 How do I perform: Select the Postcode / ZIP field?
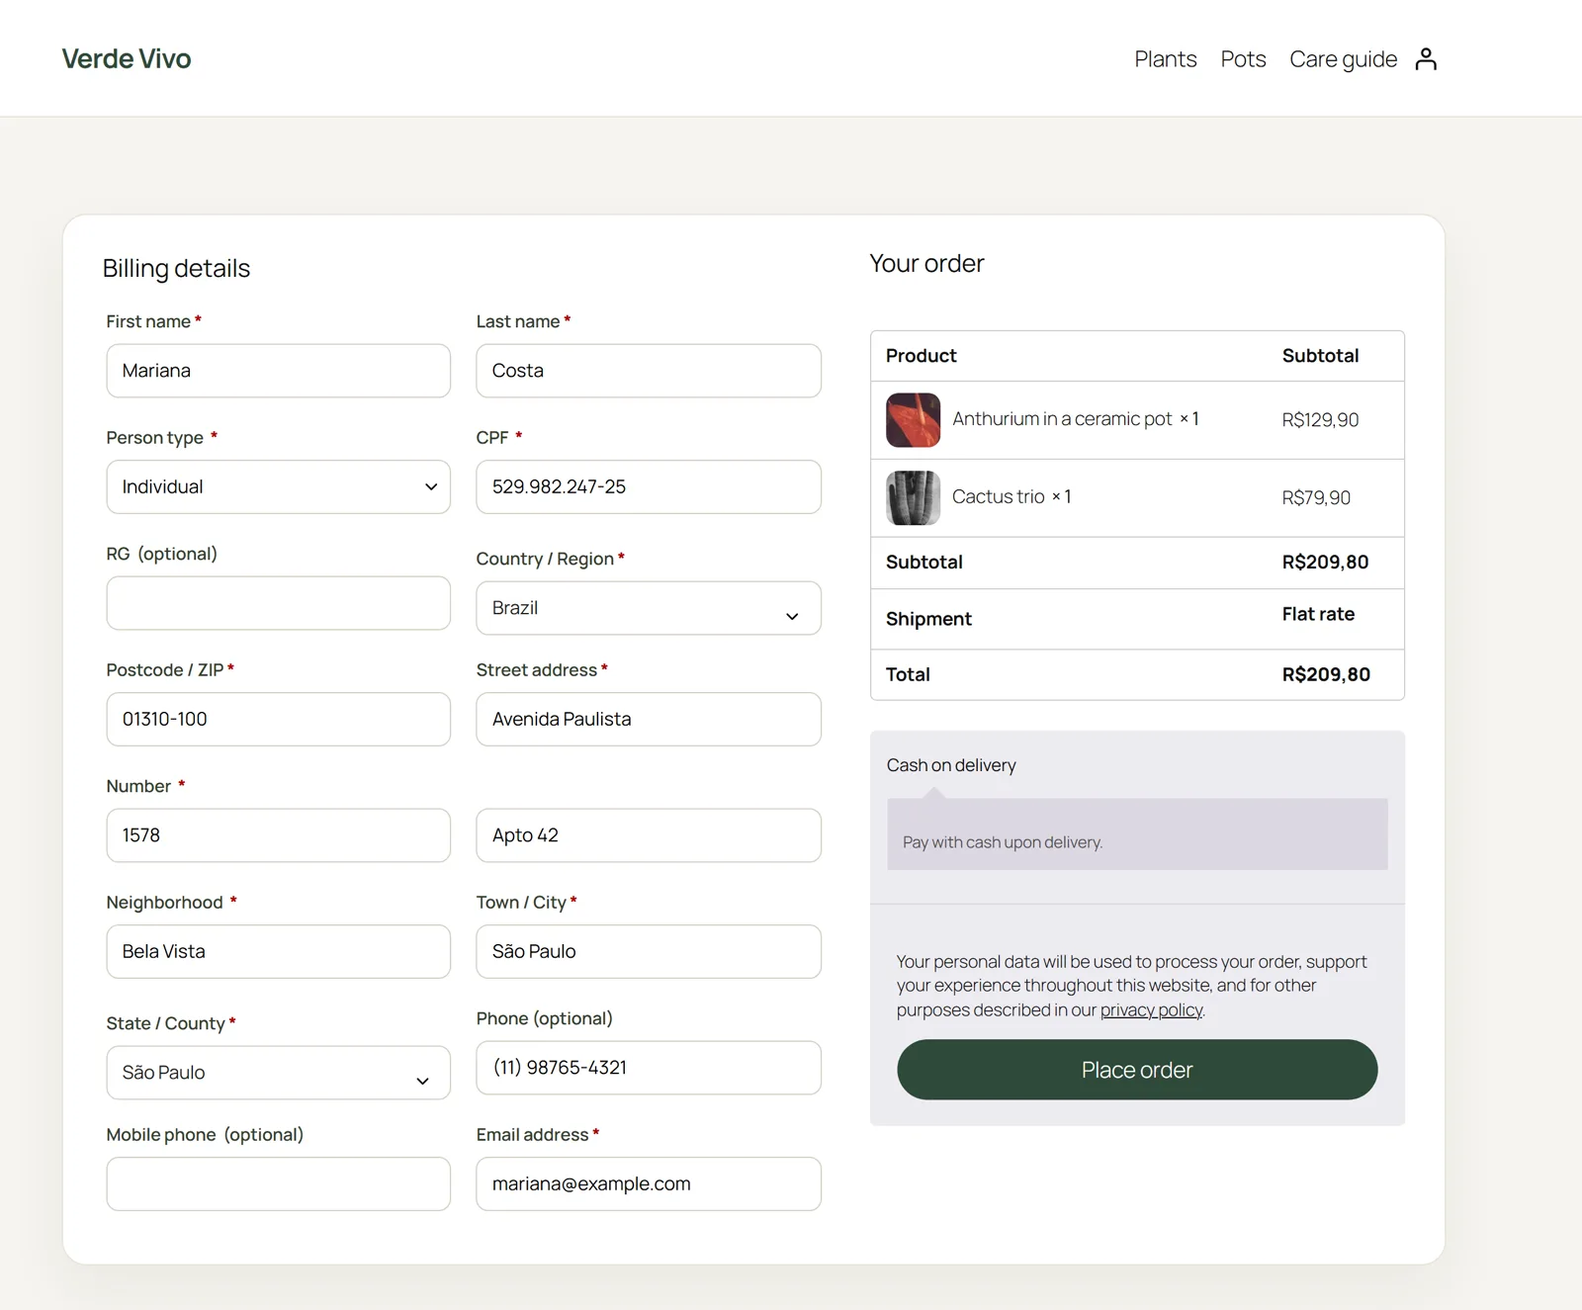[x=278, y=719]
